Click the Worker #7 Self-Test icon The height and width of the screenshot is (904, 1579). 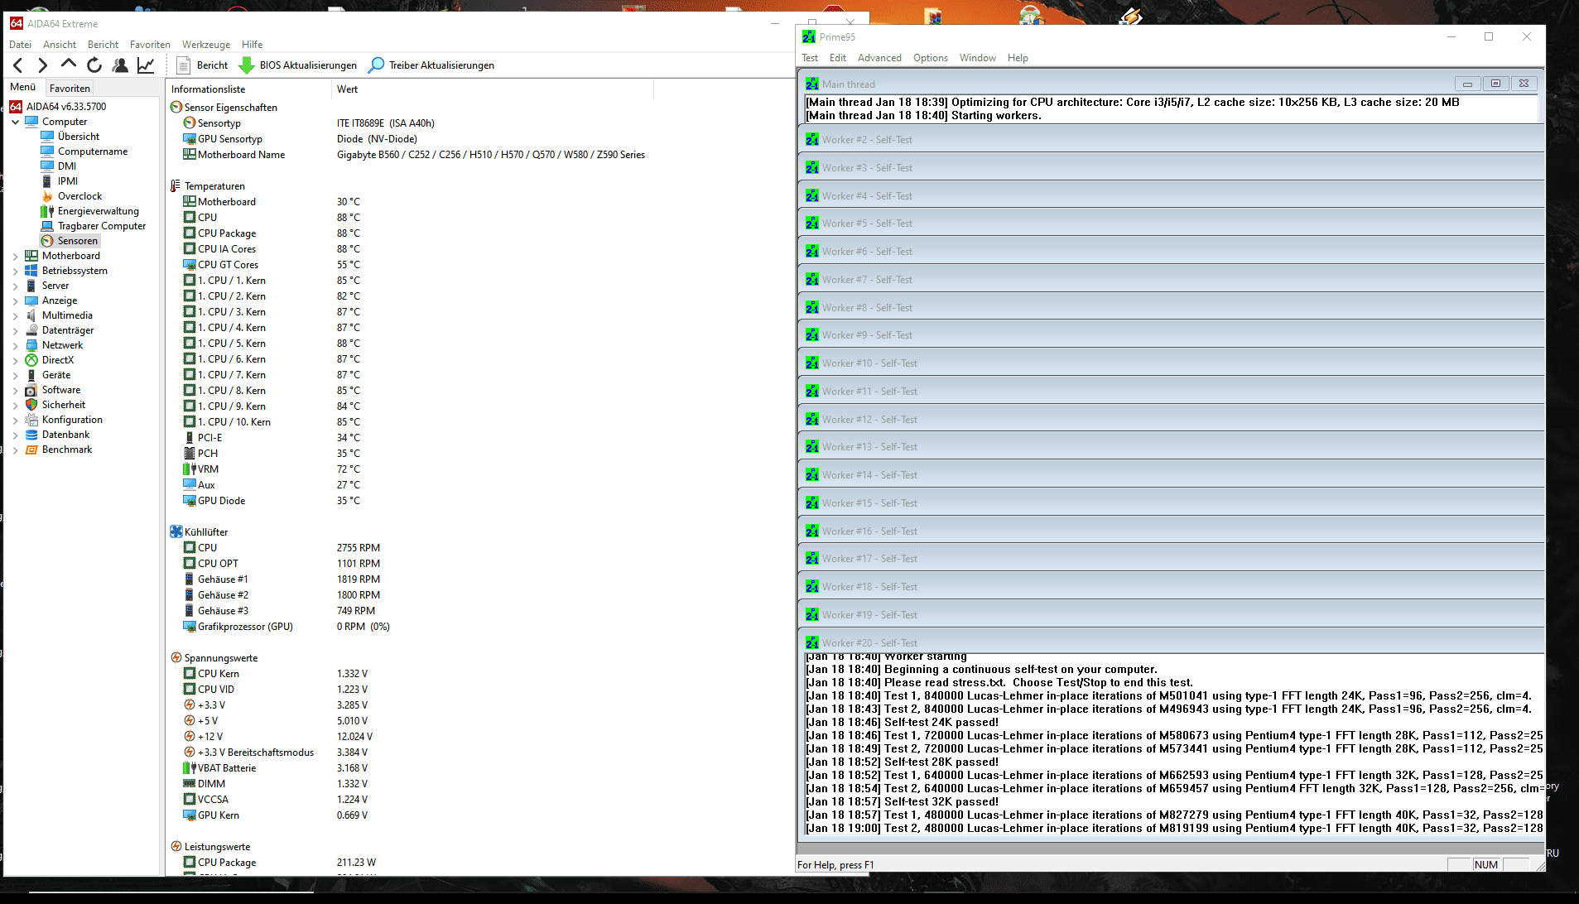pos(812,280)
